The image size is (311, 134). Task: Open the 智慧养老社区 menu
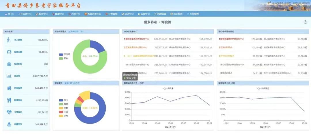[x=93, y=14]
